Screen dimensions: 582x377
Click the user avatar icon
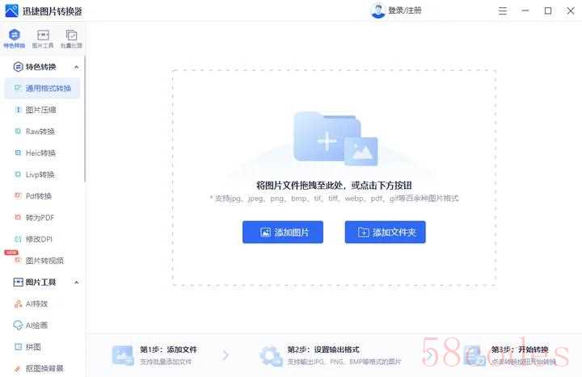(x=377, y=10)
